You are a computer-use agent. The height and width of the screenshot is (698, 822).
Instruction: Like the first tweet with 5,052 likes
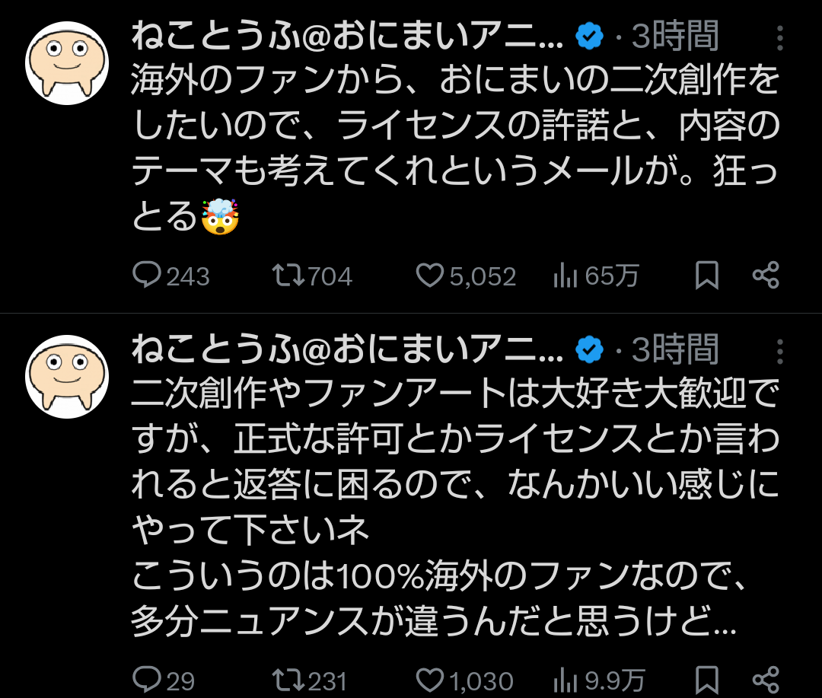click(x=430, y=276)
